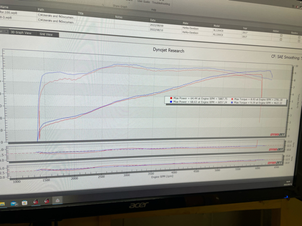The width and height of the screenshot is (302, 226).
Task: Click the Max Power = 64.44 legend entry
Action: [200, 98]
